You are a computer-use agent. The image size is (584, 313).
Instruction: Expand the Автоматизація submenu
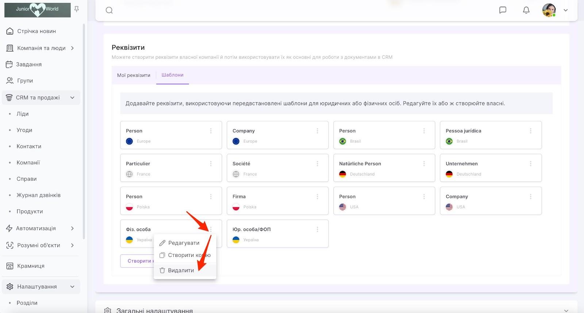[72, 228]
